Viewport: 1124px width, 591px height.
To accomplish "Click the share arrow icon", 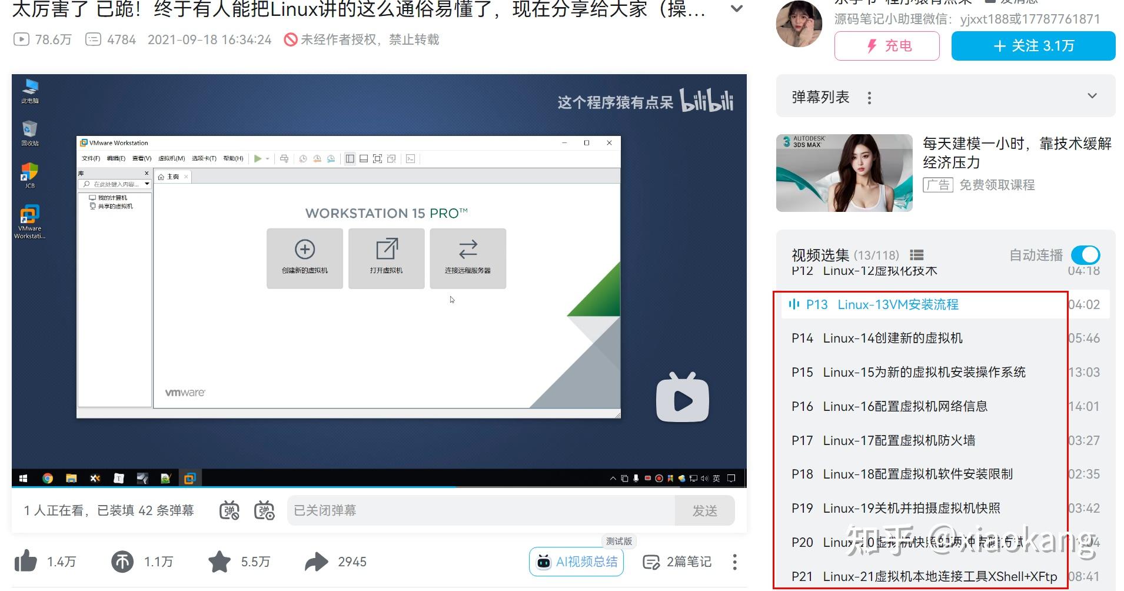I will [x=317, y=562].
